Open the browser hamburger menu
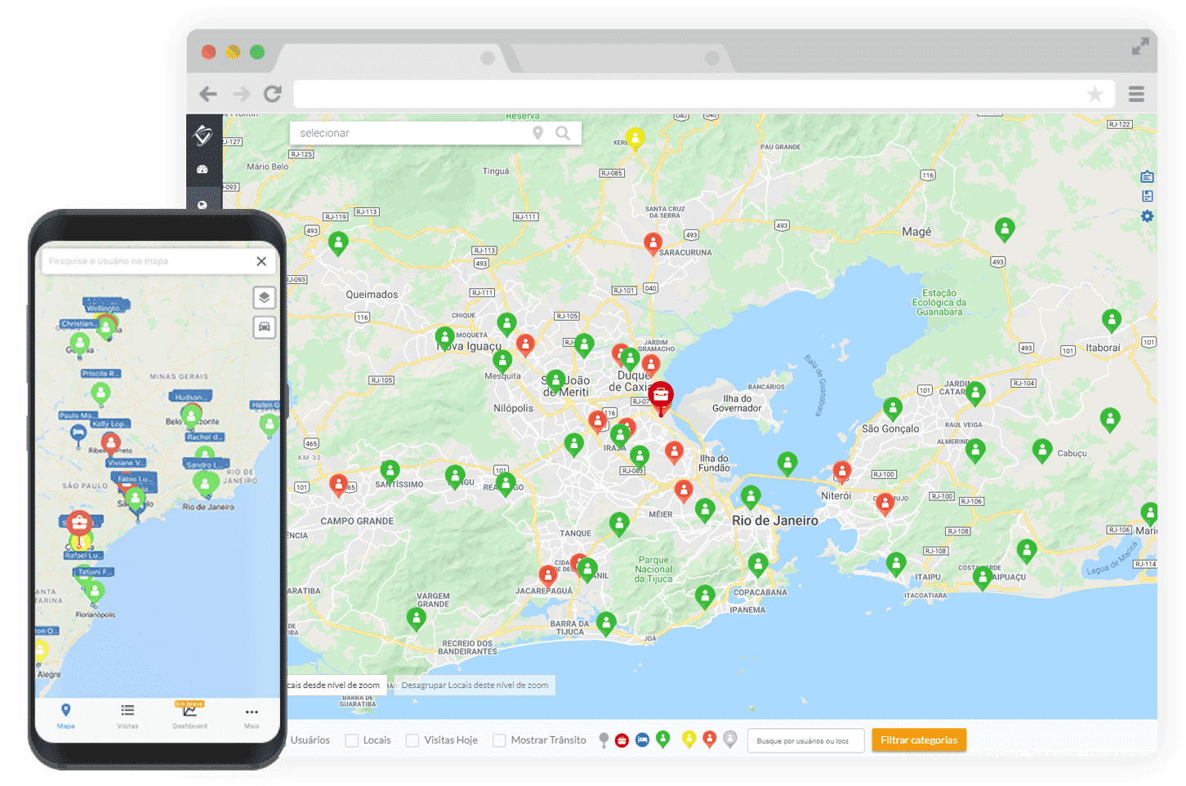Image resolution: width=1186 pixels, height=786 pixels. pos(1136,94)
